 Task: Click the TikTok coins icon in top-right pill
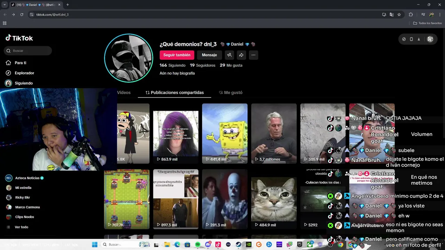coord(404,39)
